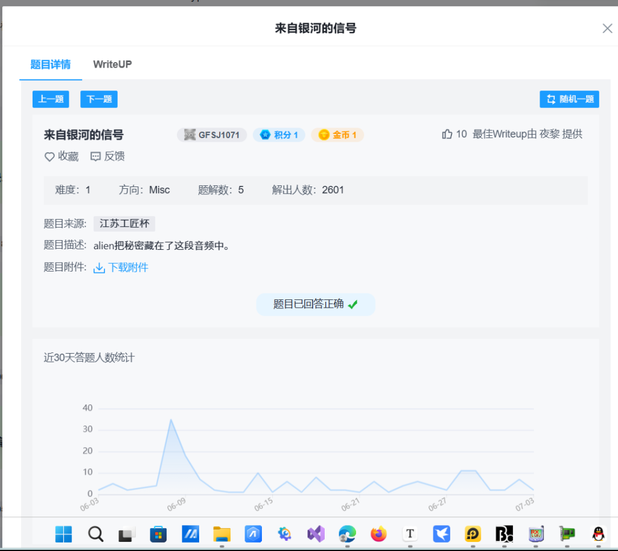Open the Windows Start menu
Screen dimensions: 618x551
tap(63, 533)
